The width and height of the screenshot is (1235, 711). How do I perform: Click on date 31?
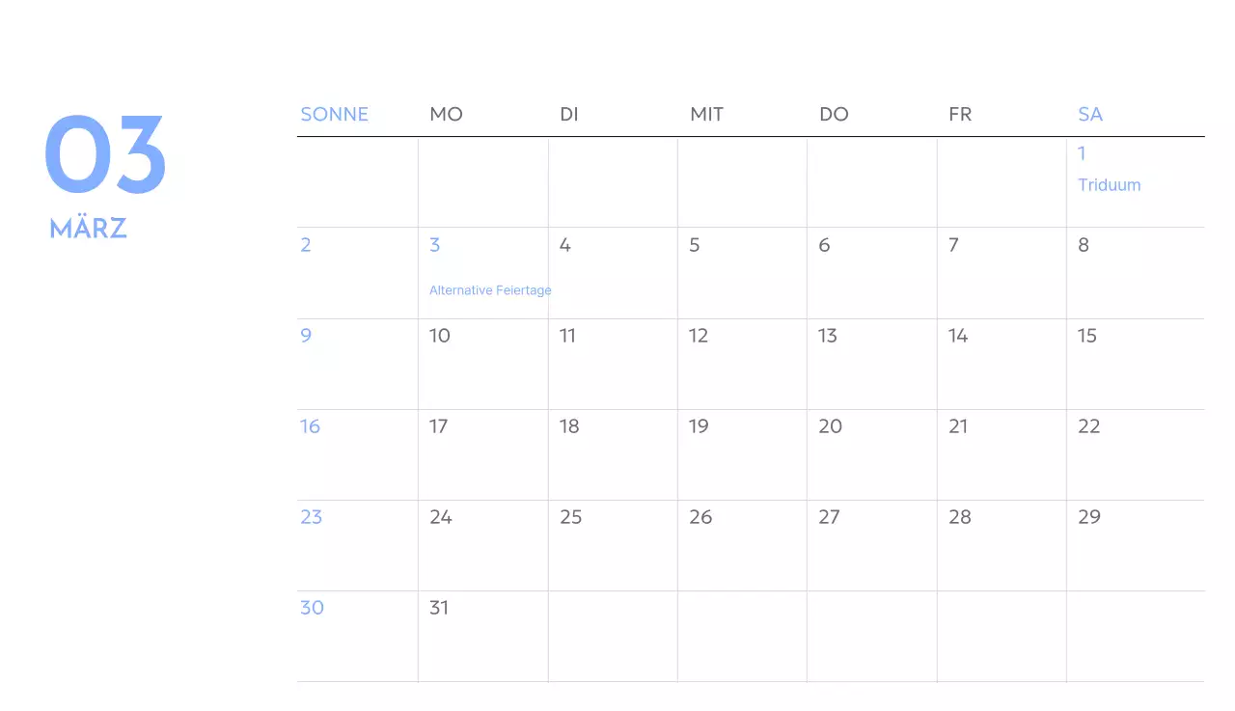[439, 608]
